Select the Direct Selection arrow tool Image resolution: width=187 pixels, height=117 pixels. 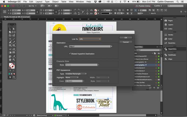[14, 29]
